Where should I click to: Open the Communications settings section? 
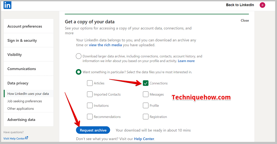coord(29,69)
